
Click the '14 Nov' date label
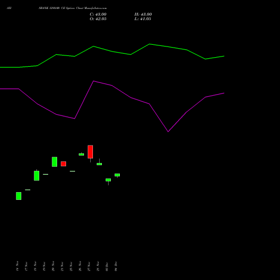pyautogui.click(x=17, y=266)
